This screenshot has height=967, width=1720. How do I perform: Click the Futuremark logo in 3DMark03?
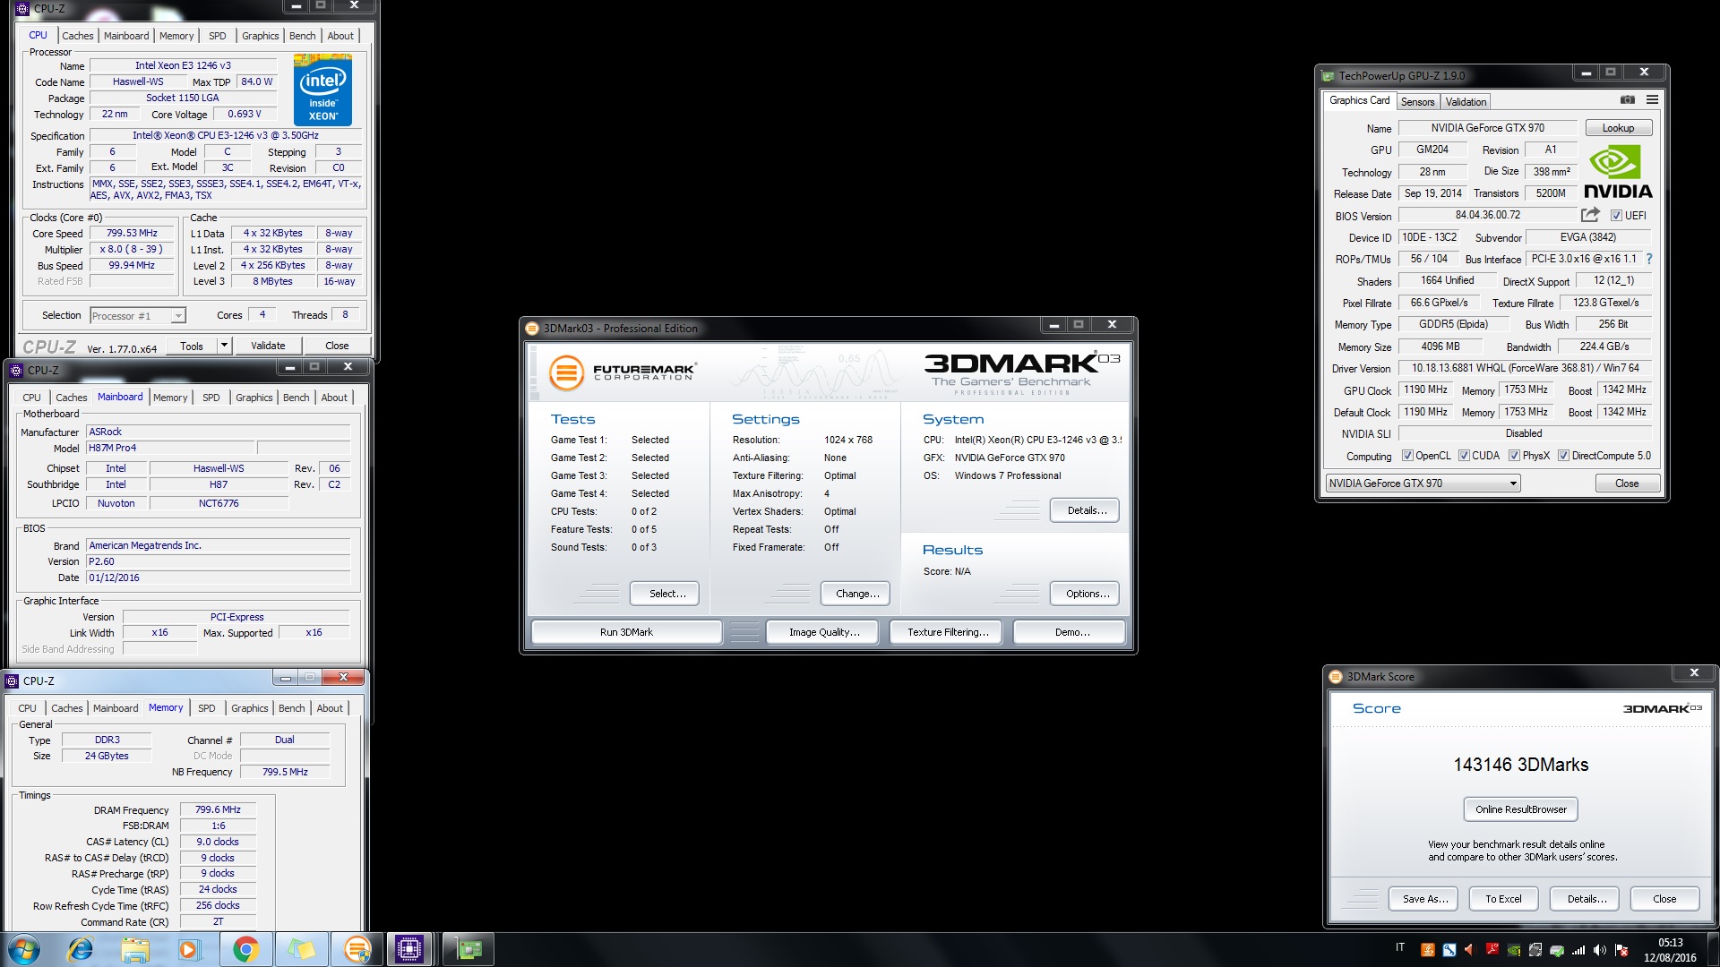point(622,372)
